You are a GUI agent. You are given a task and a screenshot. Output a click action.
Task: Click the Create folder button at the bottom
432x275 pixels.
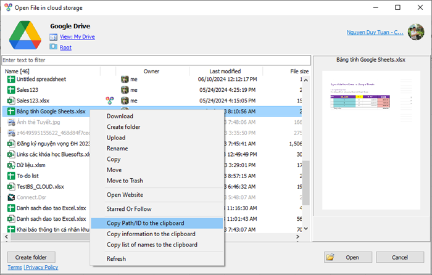click(x=31, y=257)
